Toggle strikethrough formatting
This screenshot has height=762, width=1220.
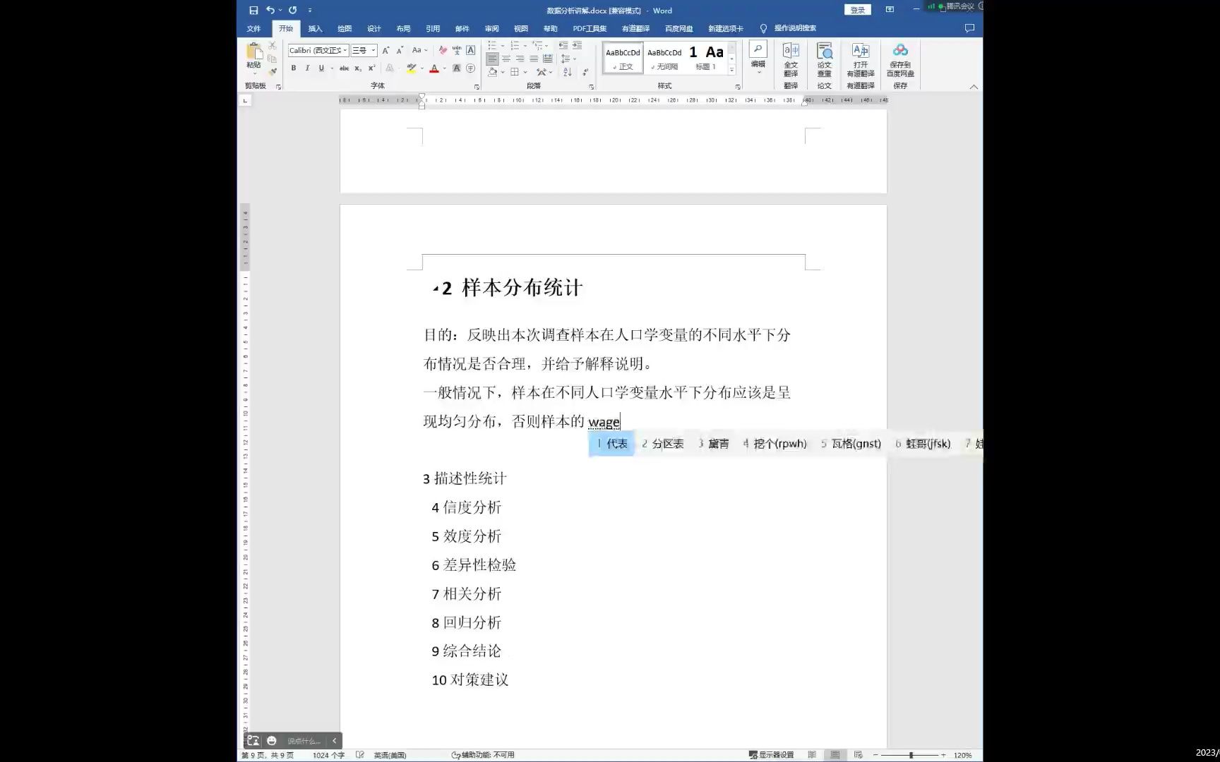point(345,68)
